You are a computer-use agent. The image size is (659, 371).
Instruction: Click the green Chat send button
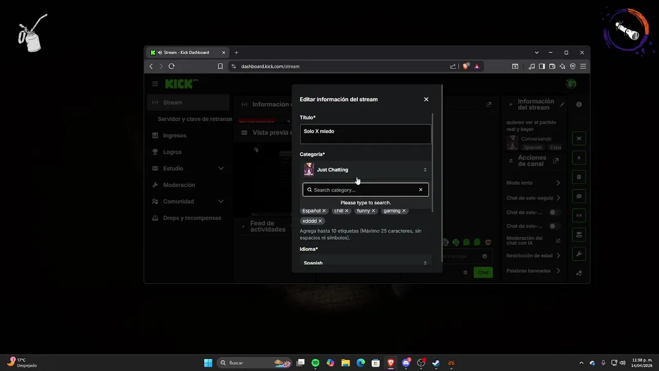pos(483,272)
